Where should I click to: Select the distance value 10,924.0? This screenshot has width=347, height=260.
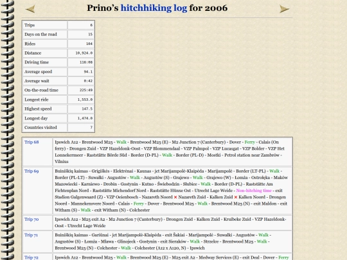click(x=84, y=53)
